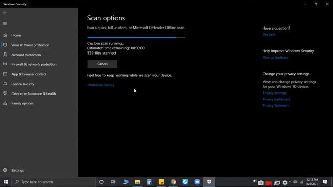Click the scan progress bar

136,38
